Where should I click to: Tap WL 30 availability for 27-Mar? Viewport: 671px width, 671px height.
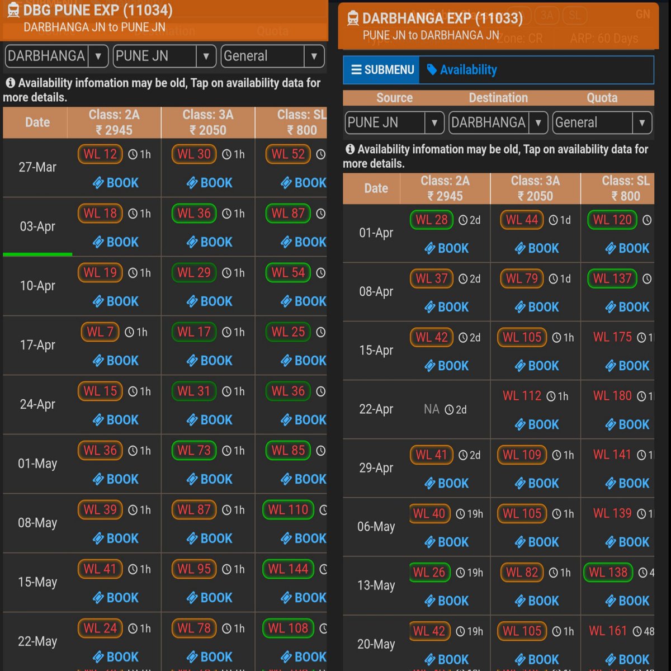click(x=194, y=154)
